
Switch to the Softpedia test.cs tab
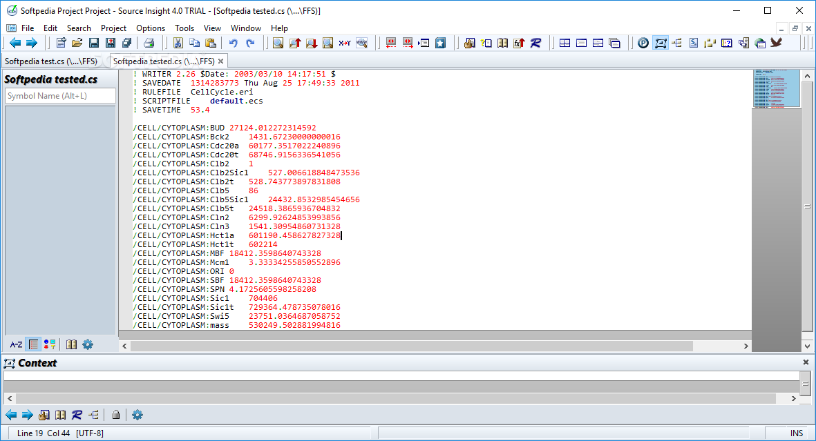[x=51, y=61]
